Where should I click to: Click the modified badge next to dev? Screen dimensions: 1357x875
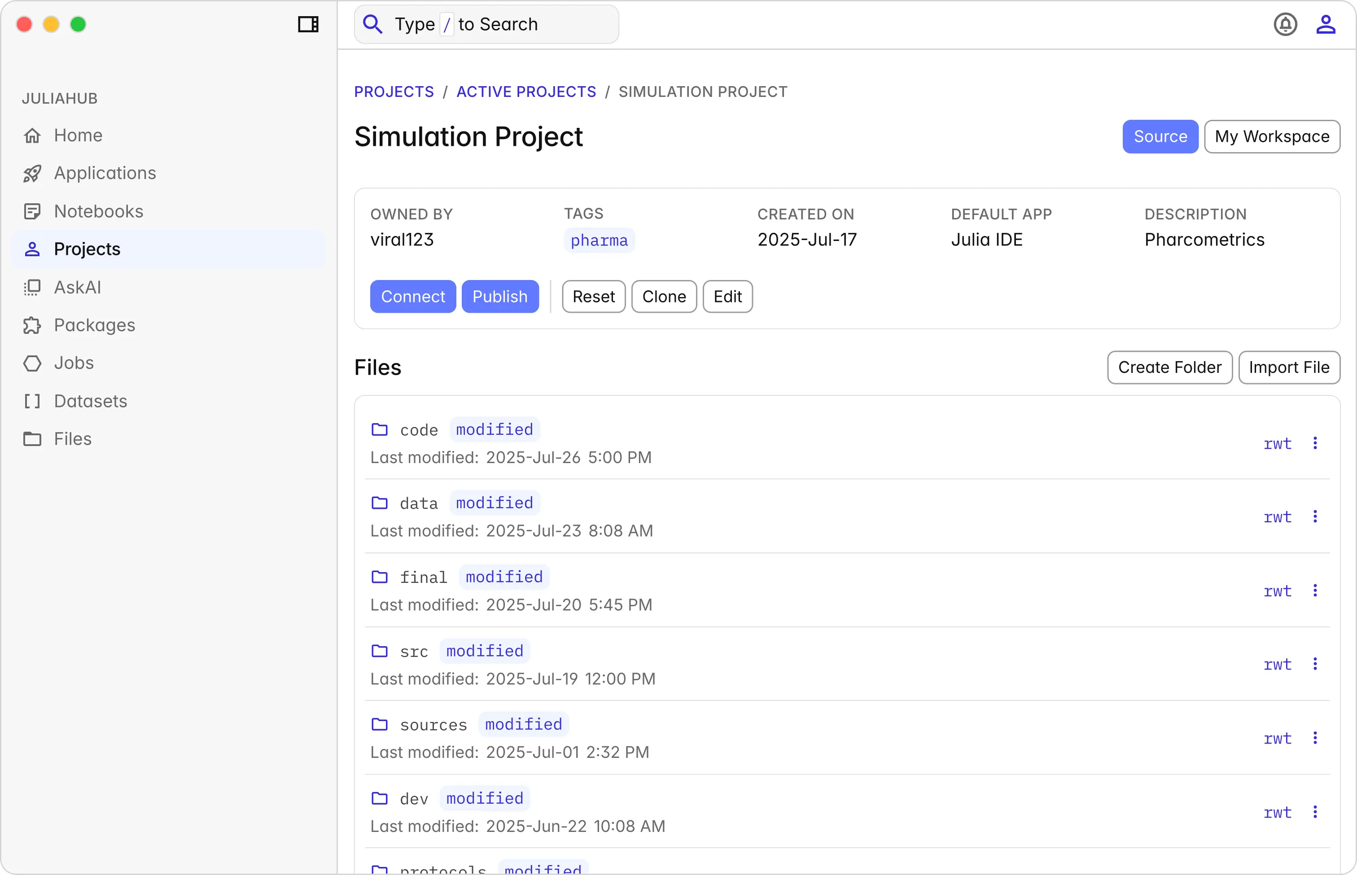485,798
